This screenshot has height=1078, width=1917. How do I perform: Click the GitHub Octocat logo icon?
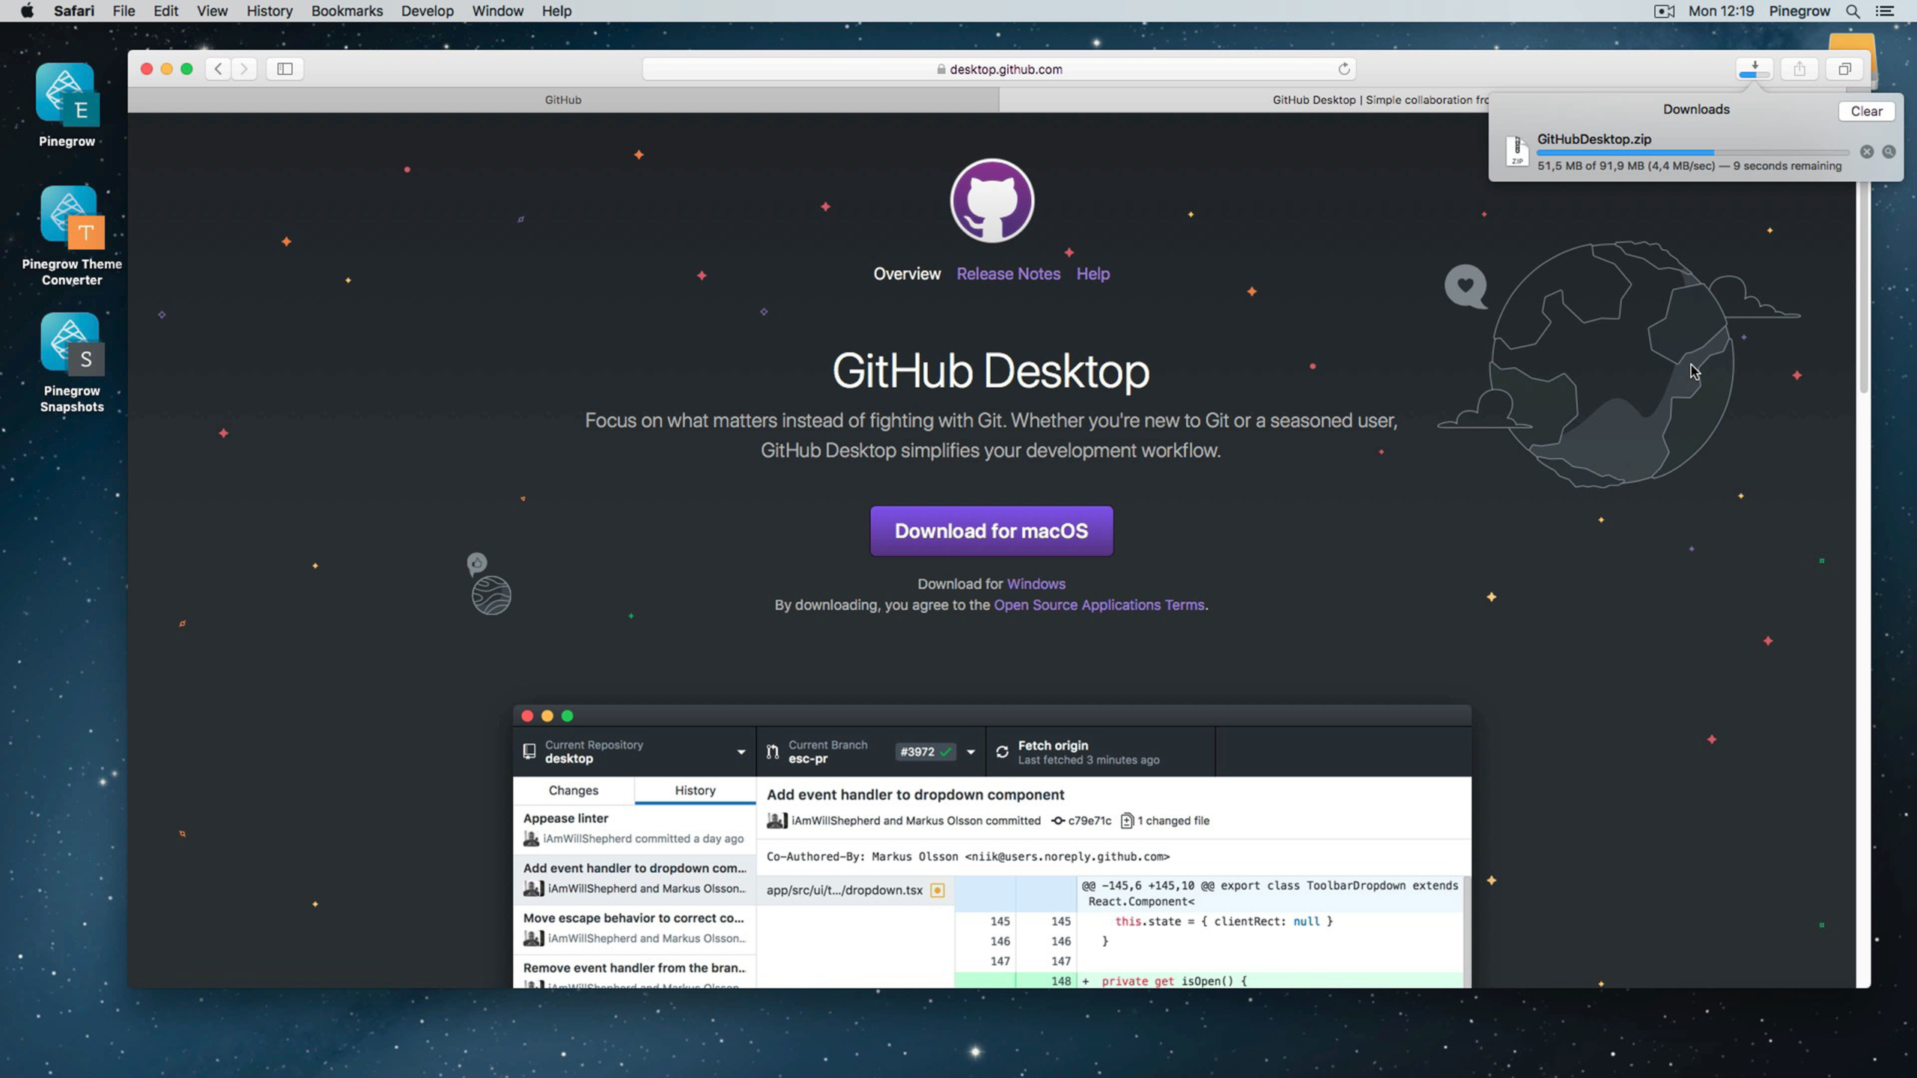tap(991, 200)
